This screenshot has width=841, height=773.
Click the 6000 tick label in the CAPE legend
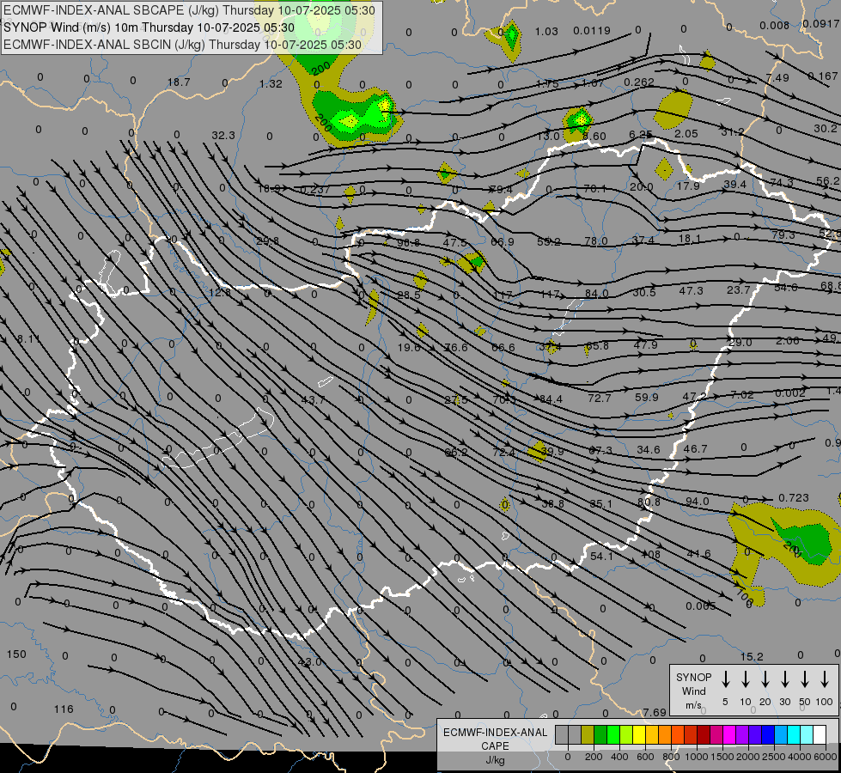click(x=826, y=757)
